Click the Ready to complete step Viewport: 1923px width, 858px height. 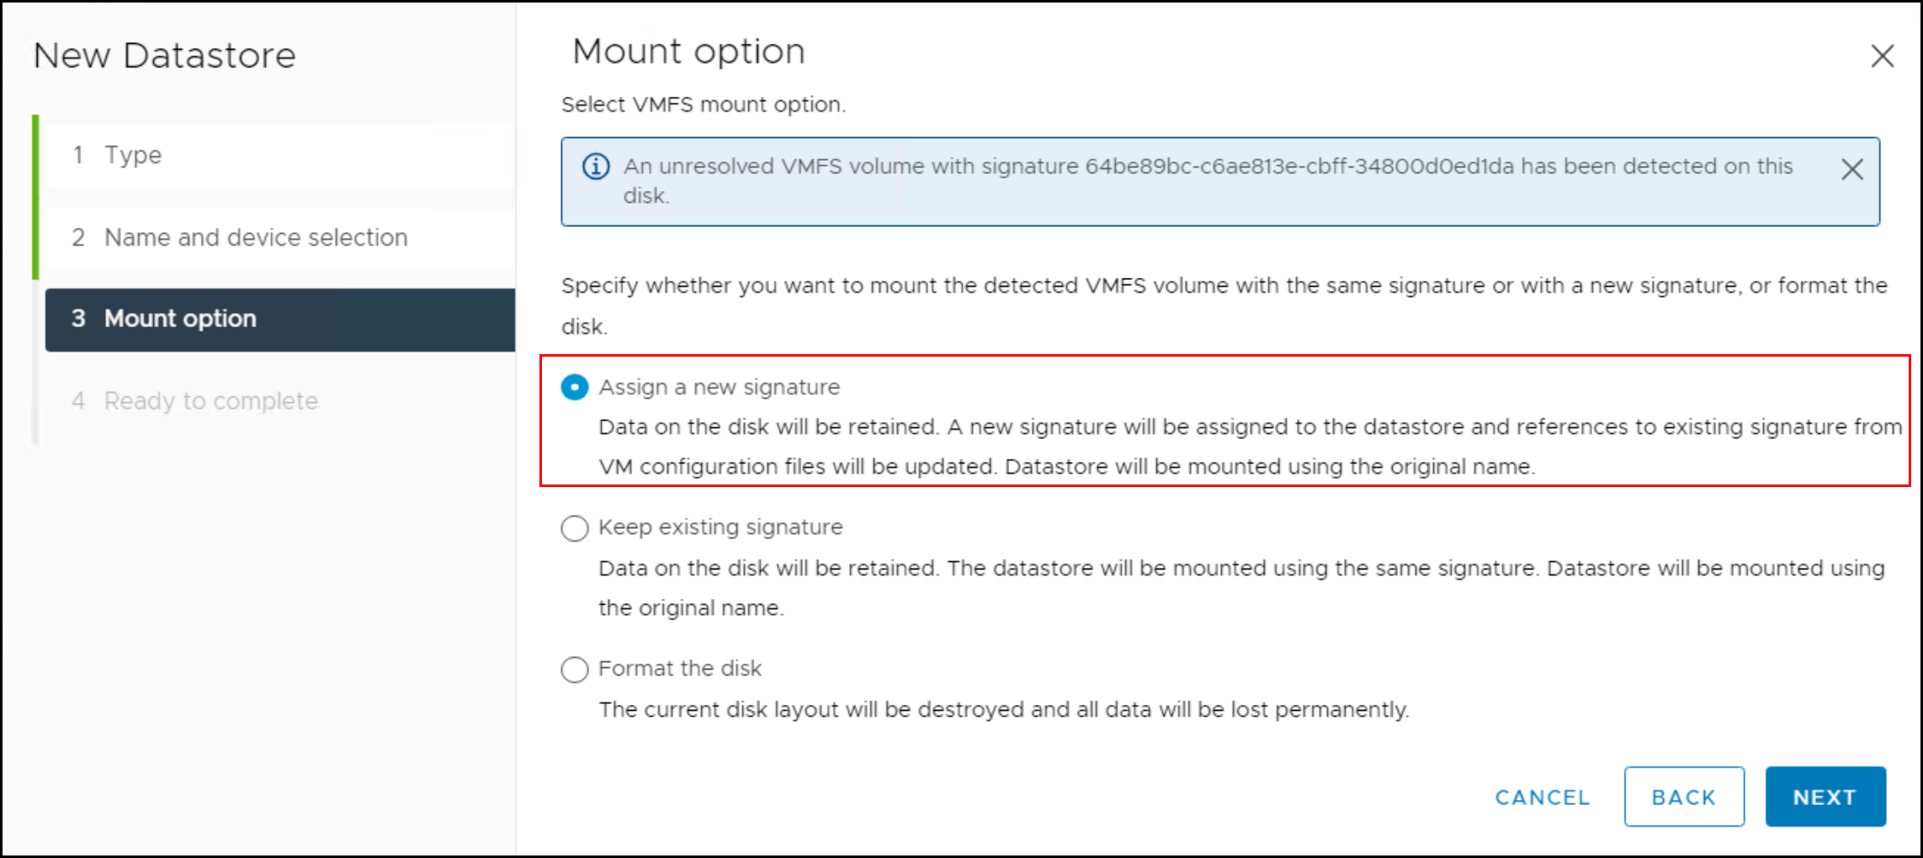tap(210, 401)
